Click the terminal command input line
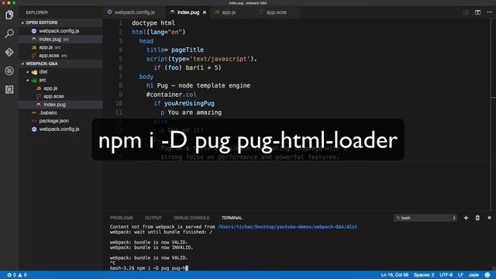 tap(149, 268)
